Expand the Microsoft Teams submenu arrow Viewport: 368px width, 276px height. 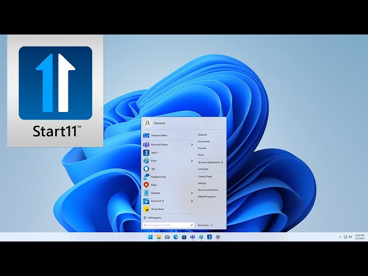(x=191, y=144)
